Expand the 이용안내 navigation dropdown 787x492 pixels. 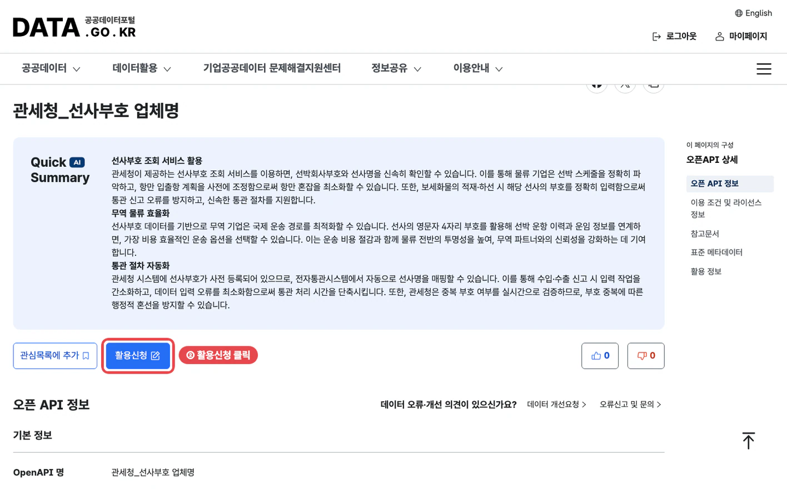pos(478,68)
